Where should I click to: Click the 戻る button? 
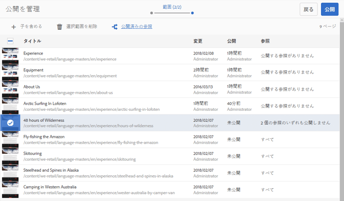(x=309, y=9)
